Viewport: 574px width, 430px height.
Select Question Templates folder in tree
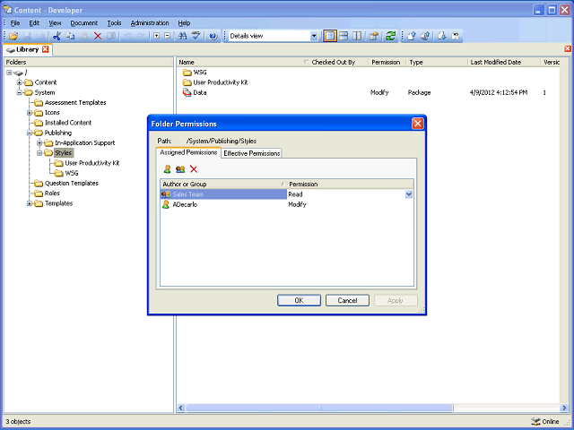coord(72,183)
